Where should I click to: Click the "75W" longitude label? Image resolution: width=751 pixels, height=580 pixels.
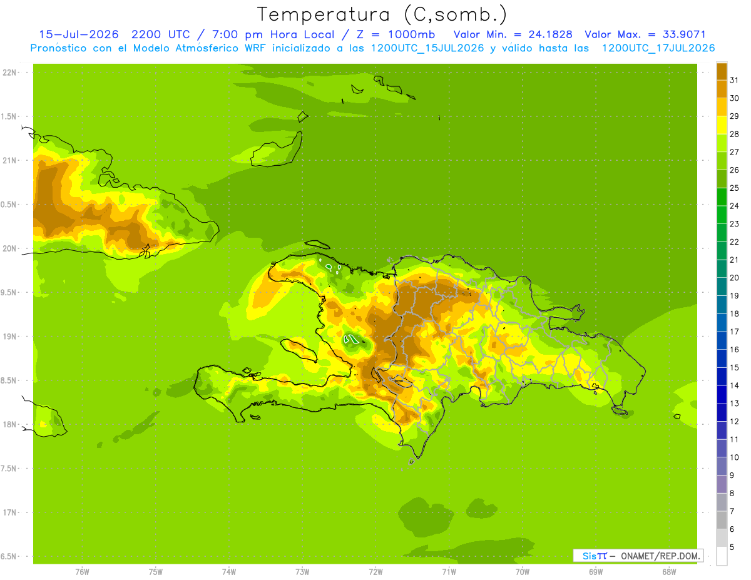[156, 572]
